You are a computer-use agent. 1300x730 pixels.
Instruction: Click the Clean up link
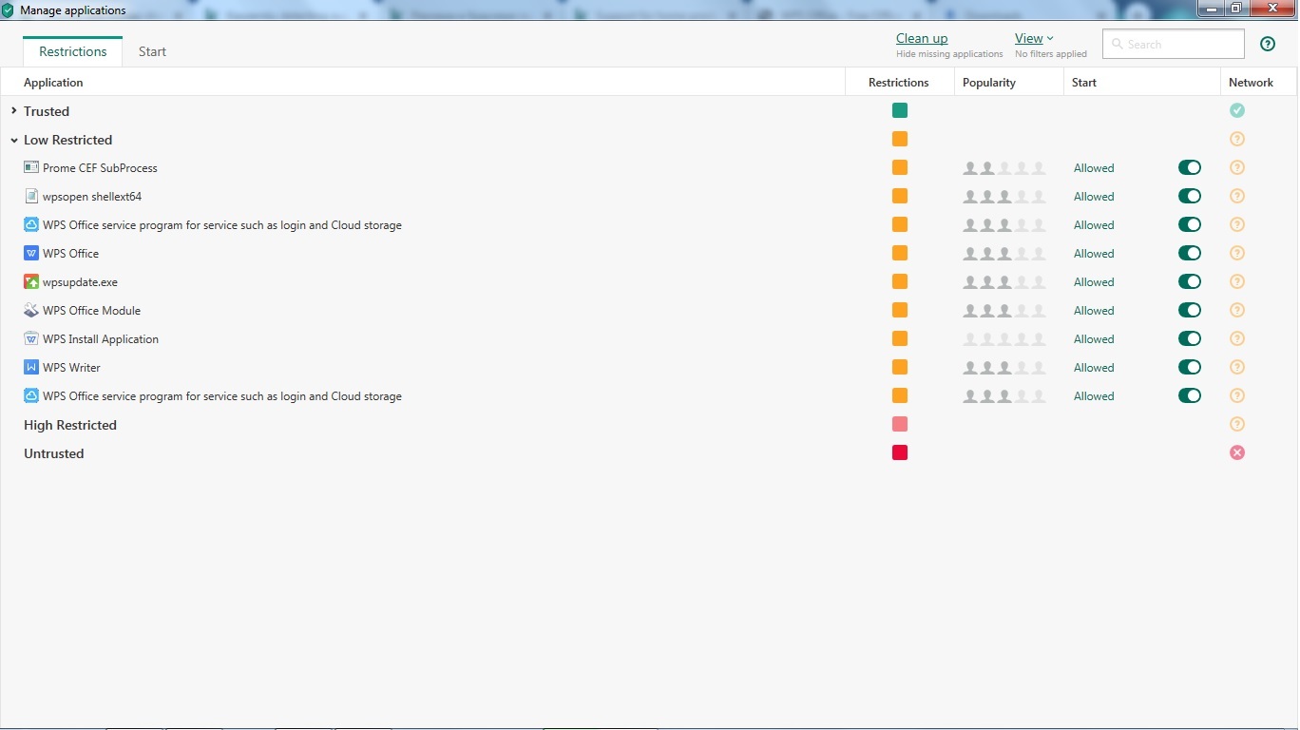(x=922, y=38)
